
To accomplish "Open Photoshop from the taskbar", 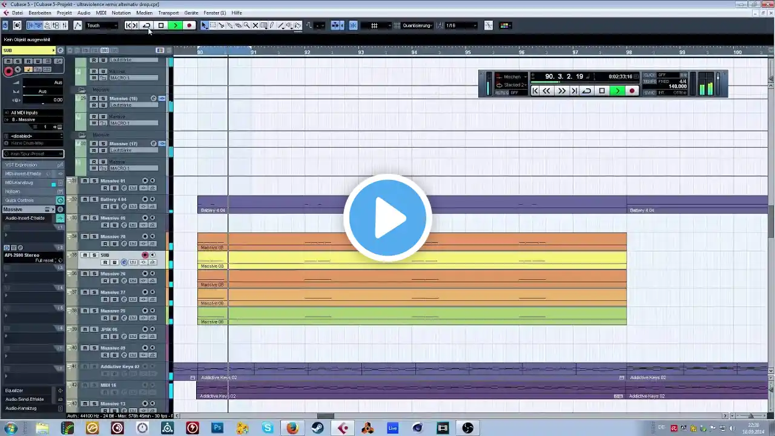I will [x=217, y=428].
